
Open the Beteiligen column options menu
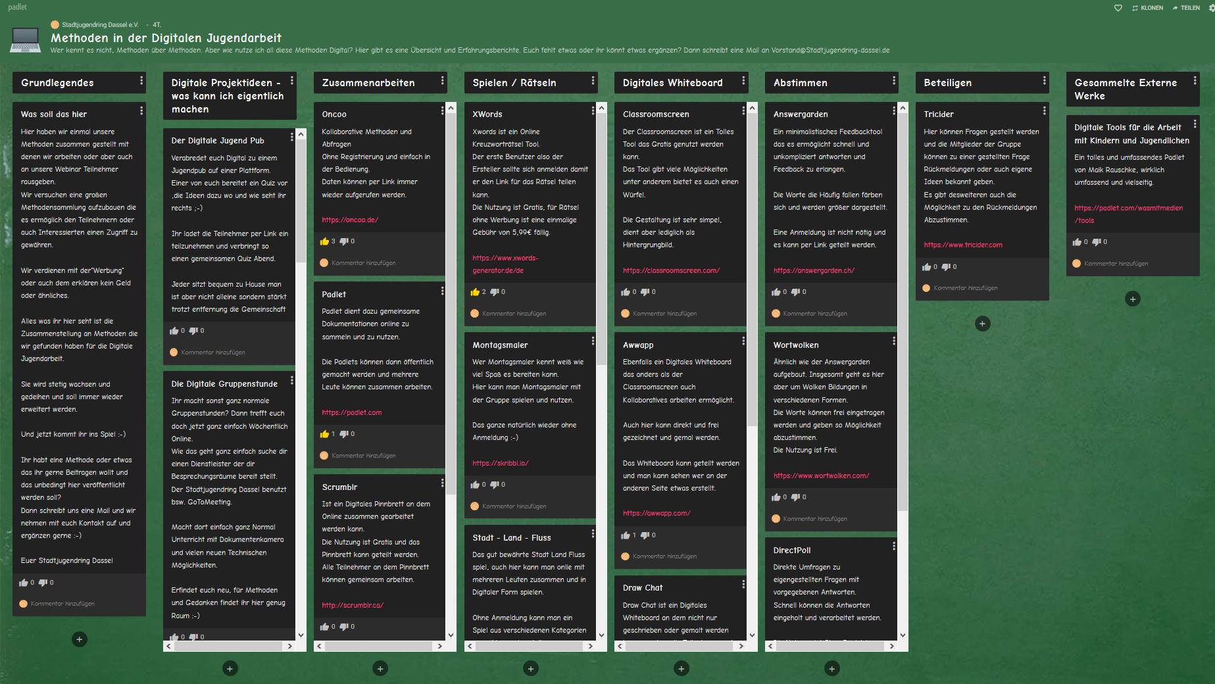(x=1045, y=80)
